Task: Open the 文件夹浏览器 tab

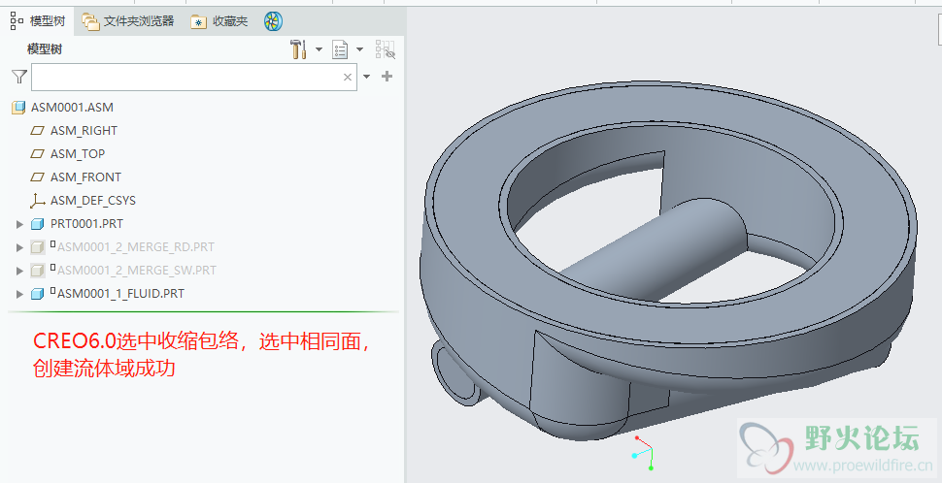Action: click(x=128, y=21)
